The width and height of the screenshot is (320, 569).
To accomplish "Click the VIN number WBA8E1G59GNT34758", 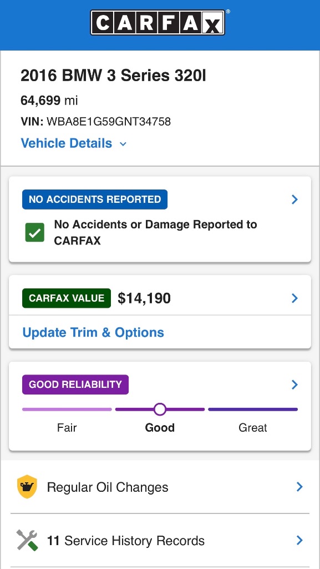I will (x=109, y=121).
